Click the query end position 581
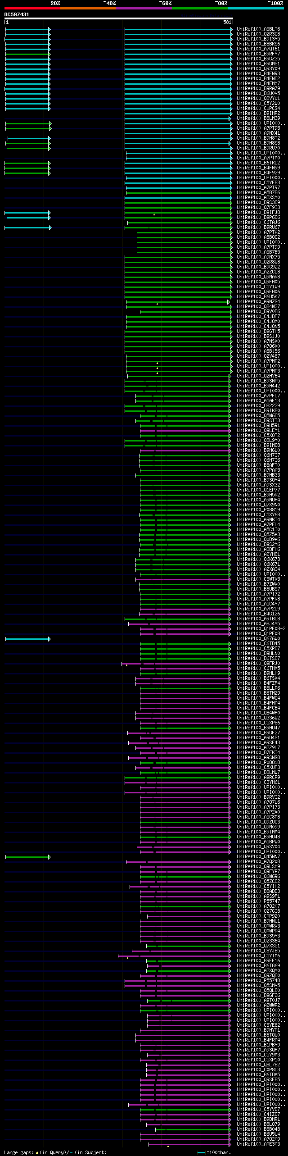Viewport: 288px width, 1156px height. tap(227, 22)
